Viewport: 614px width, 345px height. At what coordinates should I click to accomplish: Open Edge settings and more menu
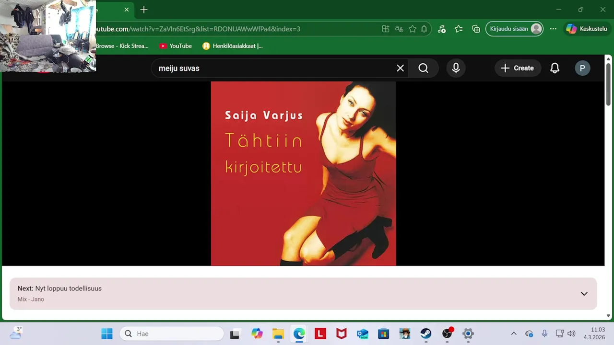553,29
